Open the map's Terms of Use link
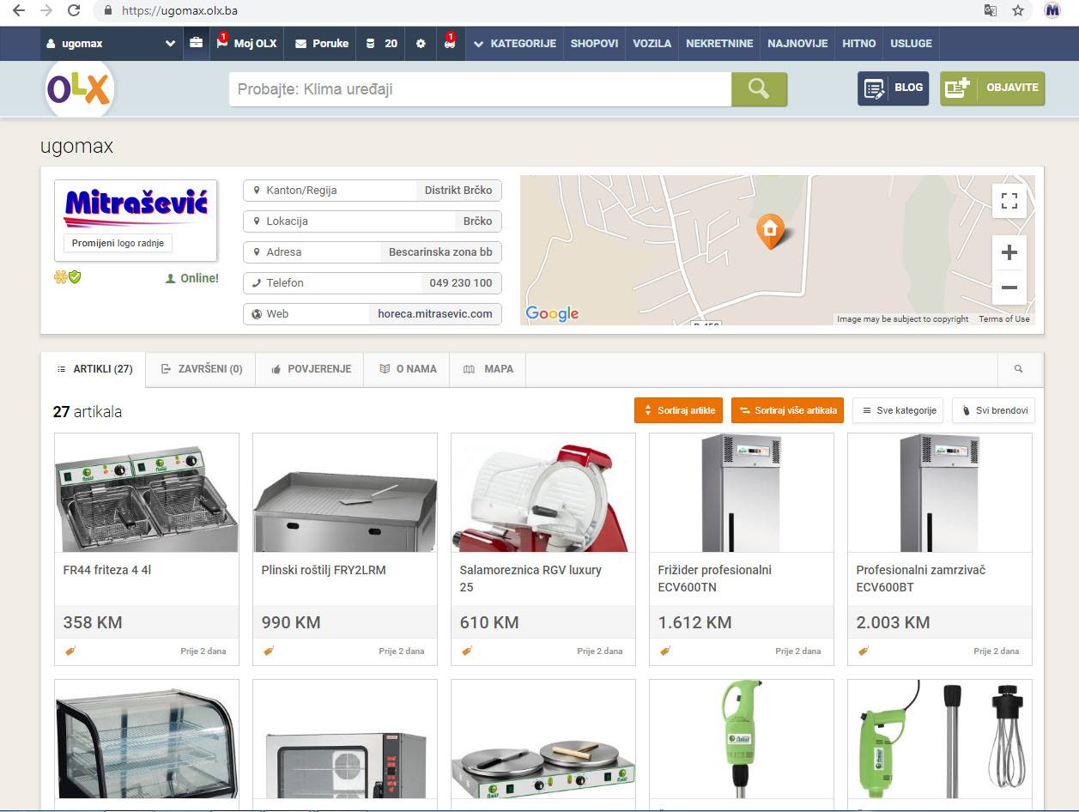 (x=1003, y=319)
